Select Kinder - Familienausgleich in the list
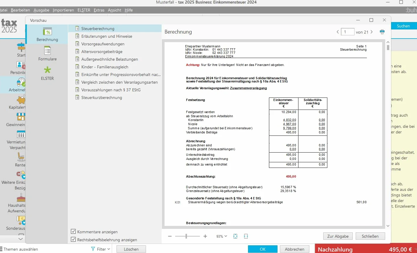Screen dimensions: 417x253 pyautogui.click(x=115, y=67)
